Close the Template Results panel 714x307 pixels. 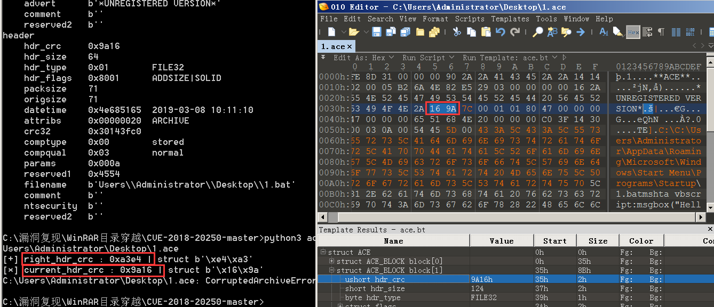[710, 230]
